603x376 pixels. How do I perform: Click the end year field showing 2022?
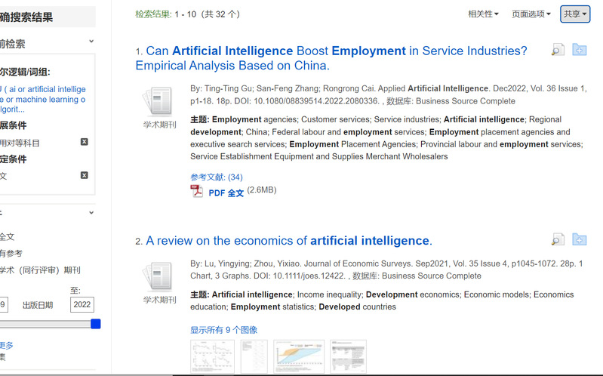(82, 304)
